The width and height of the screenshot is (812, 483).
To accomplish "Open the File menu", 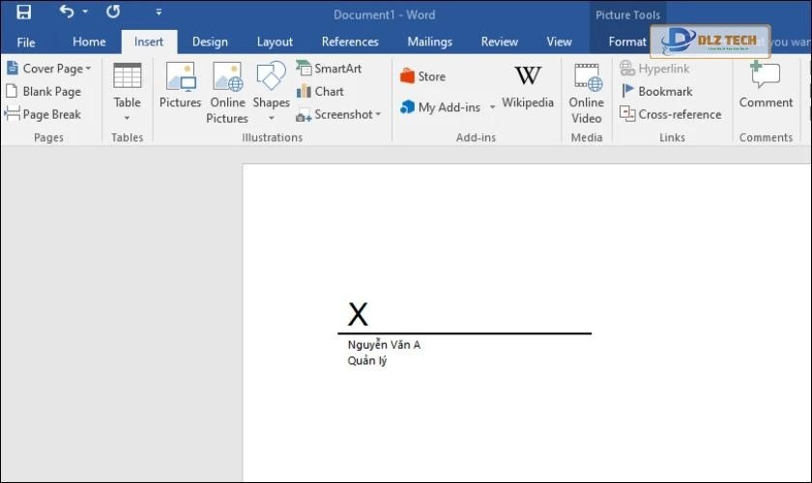I will 26,42.
